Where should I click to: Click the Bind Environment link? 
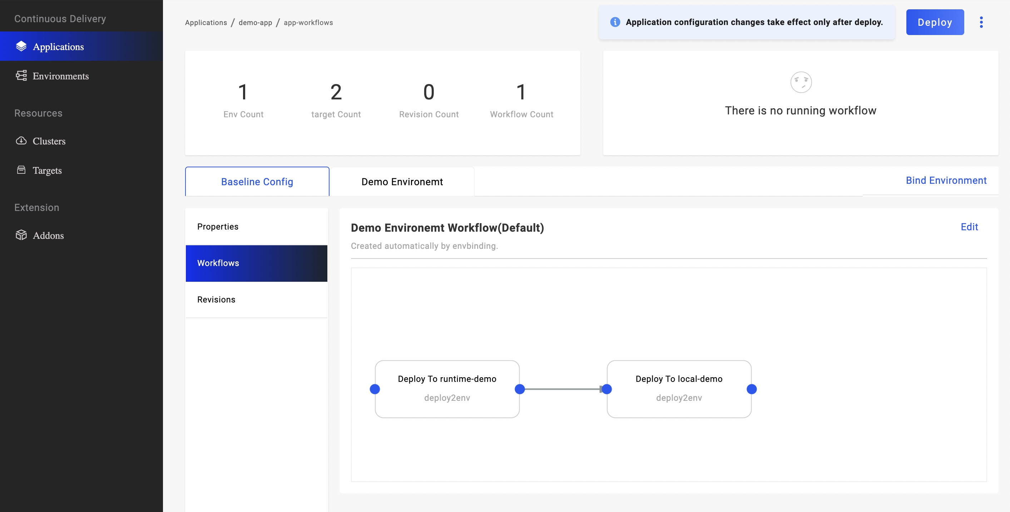point(946,180)
